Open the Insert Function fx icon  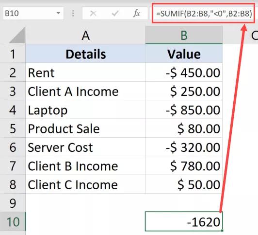[137, 13]
